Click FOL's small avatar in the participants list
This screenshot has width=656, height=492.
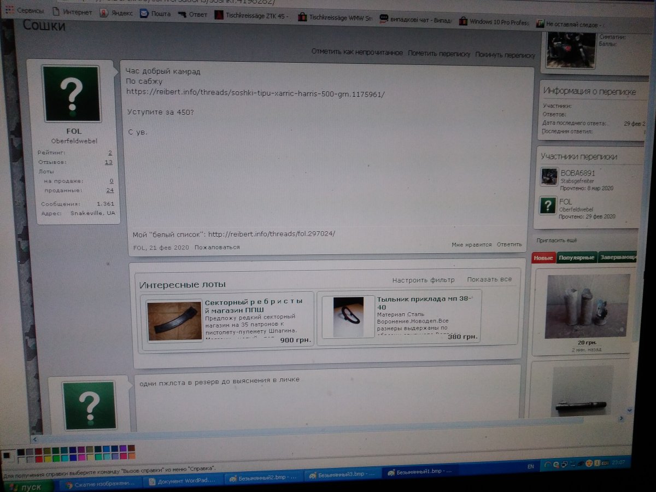(548, 206)
